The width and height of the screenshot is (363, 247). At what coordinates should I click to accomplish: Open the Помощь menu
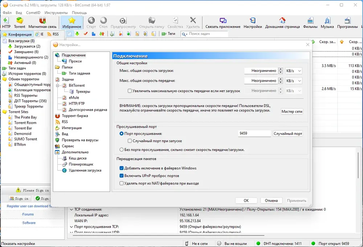(x=79, y=13)
